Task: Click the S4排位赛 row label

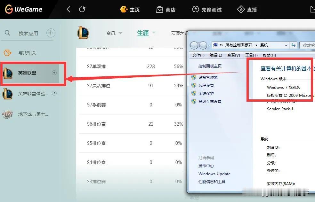Action: (96, 162)
